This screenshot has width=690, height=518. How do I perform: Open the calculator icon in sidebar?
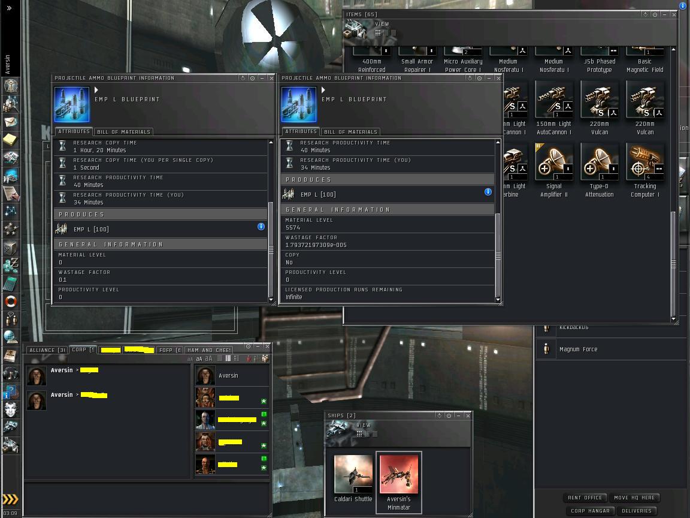[11, 284]
